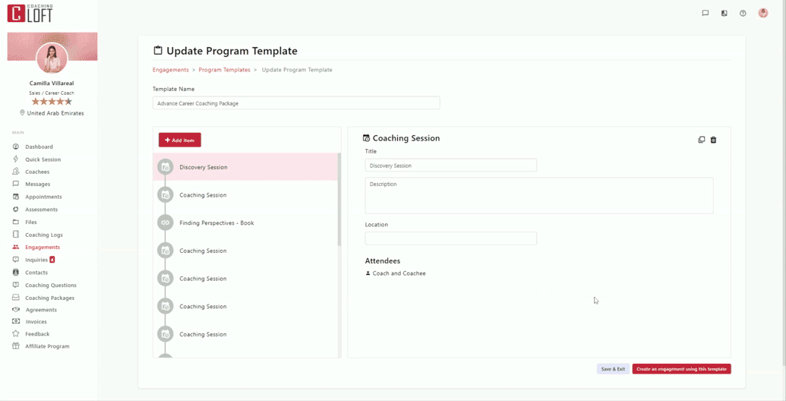Click the Dashboard gauge icon in sidebar
This screenshot has height=401, width=786.
click(x=15, y=147)
